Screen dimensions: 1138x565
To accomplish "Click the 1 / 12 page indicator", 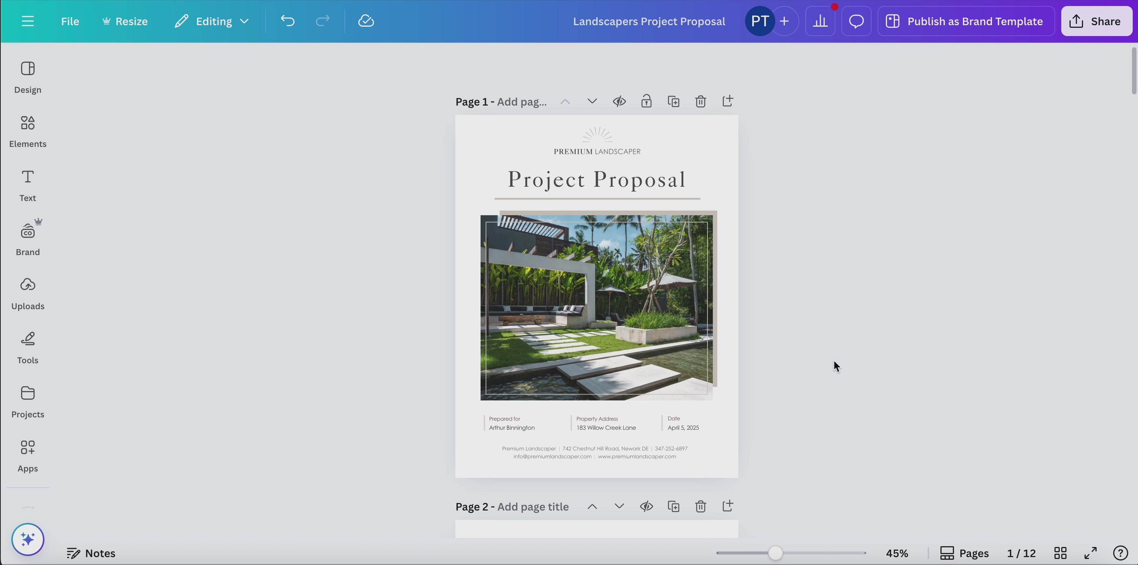I will tap(1022, 553).
